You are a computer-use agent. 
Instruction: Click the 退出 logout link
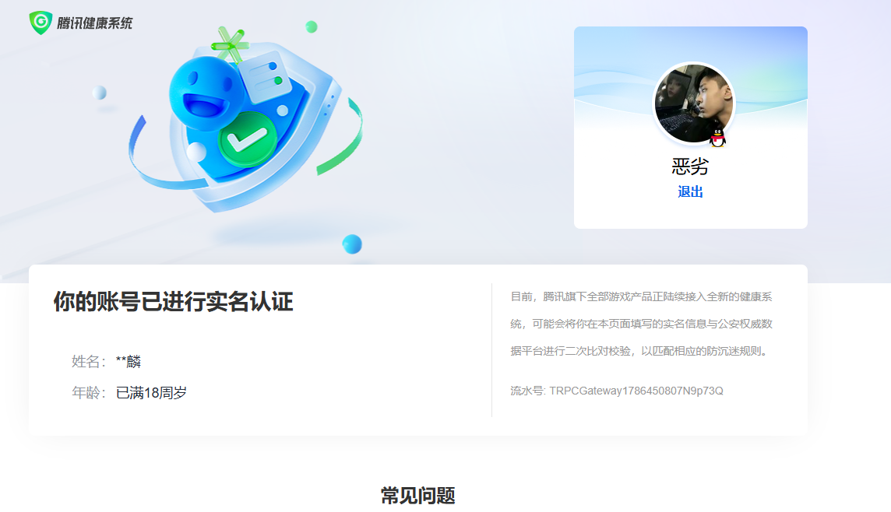pyautogui.click(x=690, y=192)
